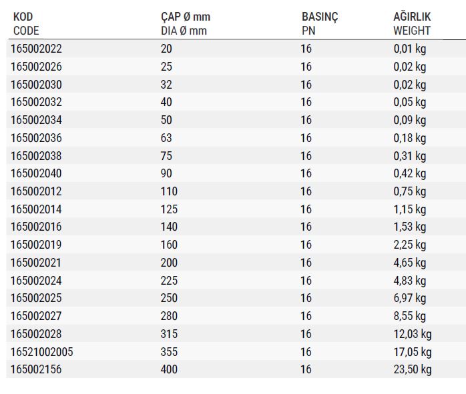Click the KOD CODE column header

coord(26,24)
